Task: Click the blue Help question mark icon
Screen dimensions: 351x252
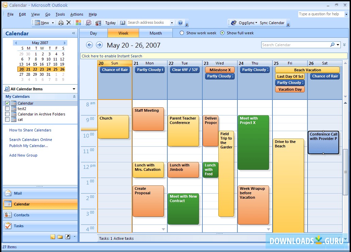Action: coord(180,23)
